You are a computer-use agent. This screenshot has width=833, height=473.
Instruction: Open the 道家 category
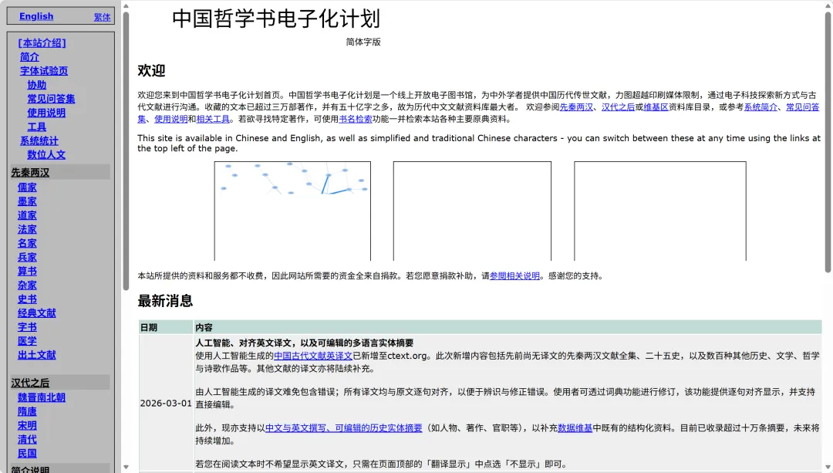[x=27, y=215]
